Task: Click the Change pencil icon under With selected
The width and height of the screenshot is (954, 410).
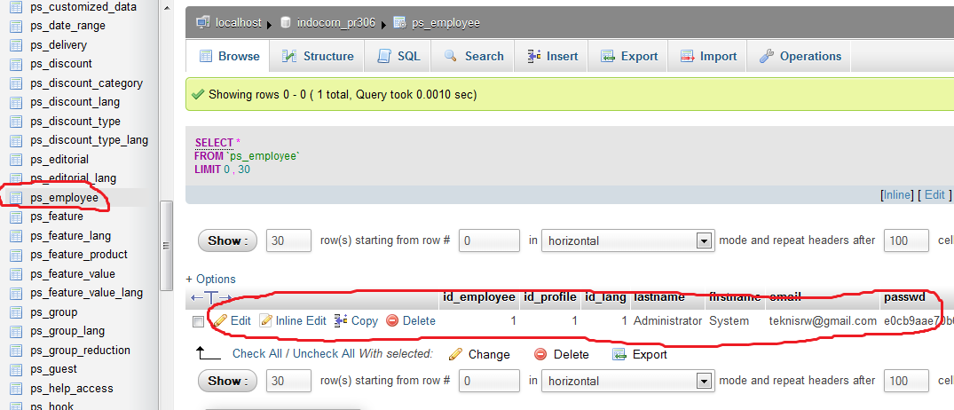Action: (x=455, y=354)
